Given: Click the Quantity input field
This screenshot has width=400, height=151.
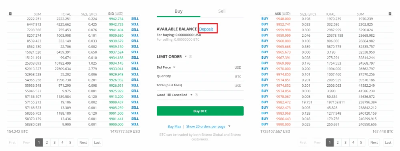Looking at the screenshot, I should (200, 76).
